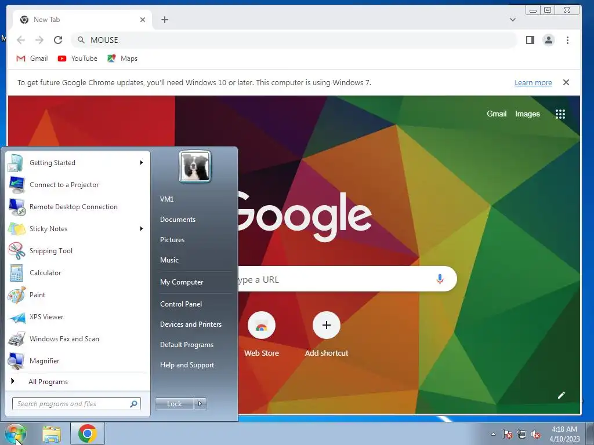Open the VM1 user folder
594x445 pixels.
click(x=166, y=199)
